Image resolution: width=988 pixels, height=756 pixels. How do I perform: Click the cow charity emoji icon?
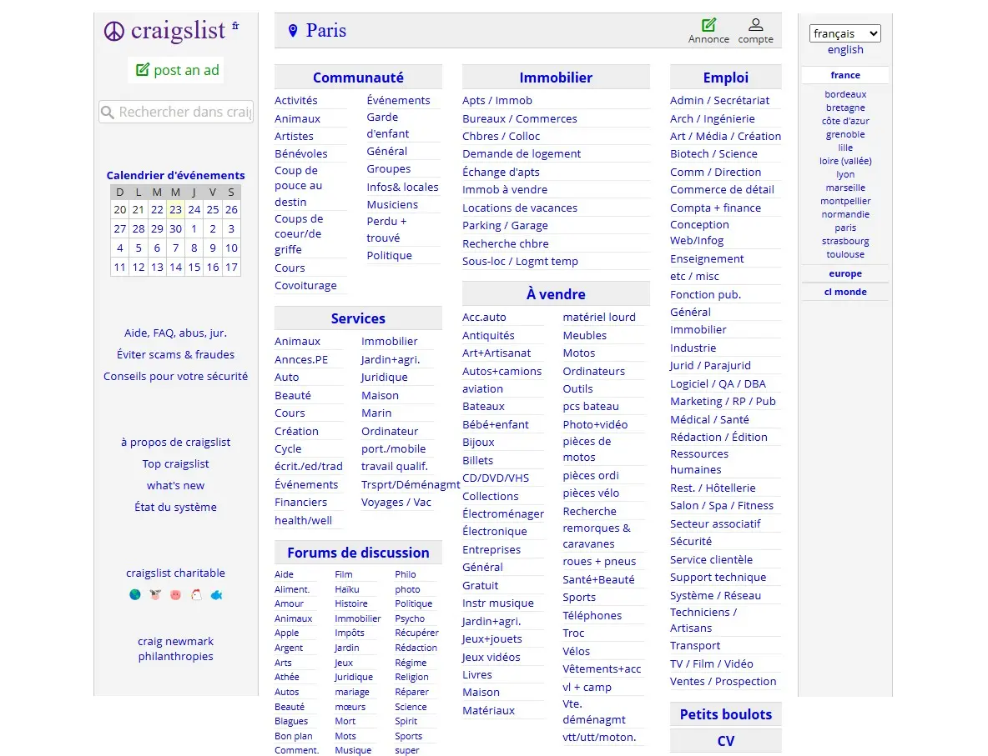156,594
